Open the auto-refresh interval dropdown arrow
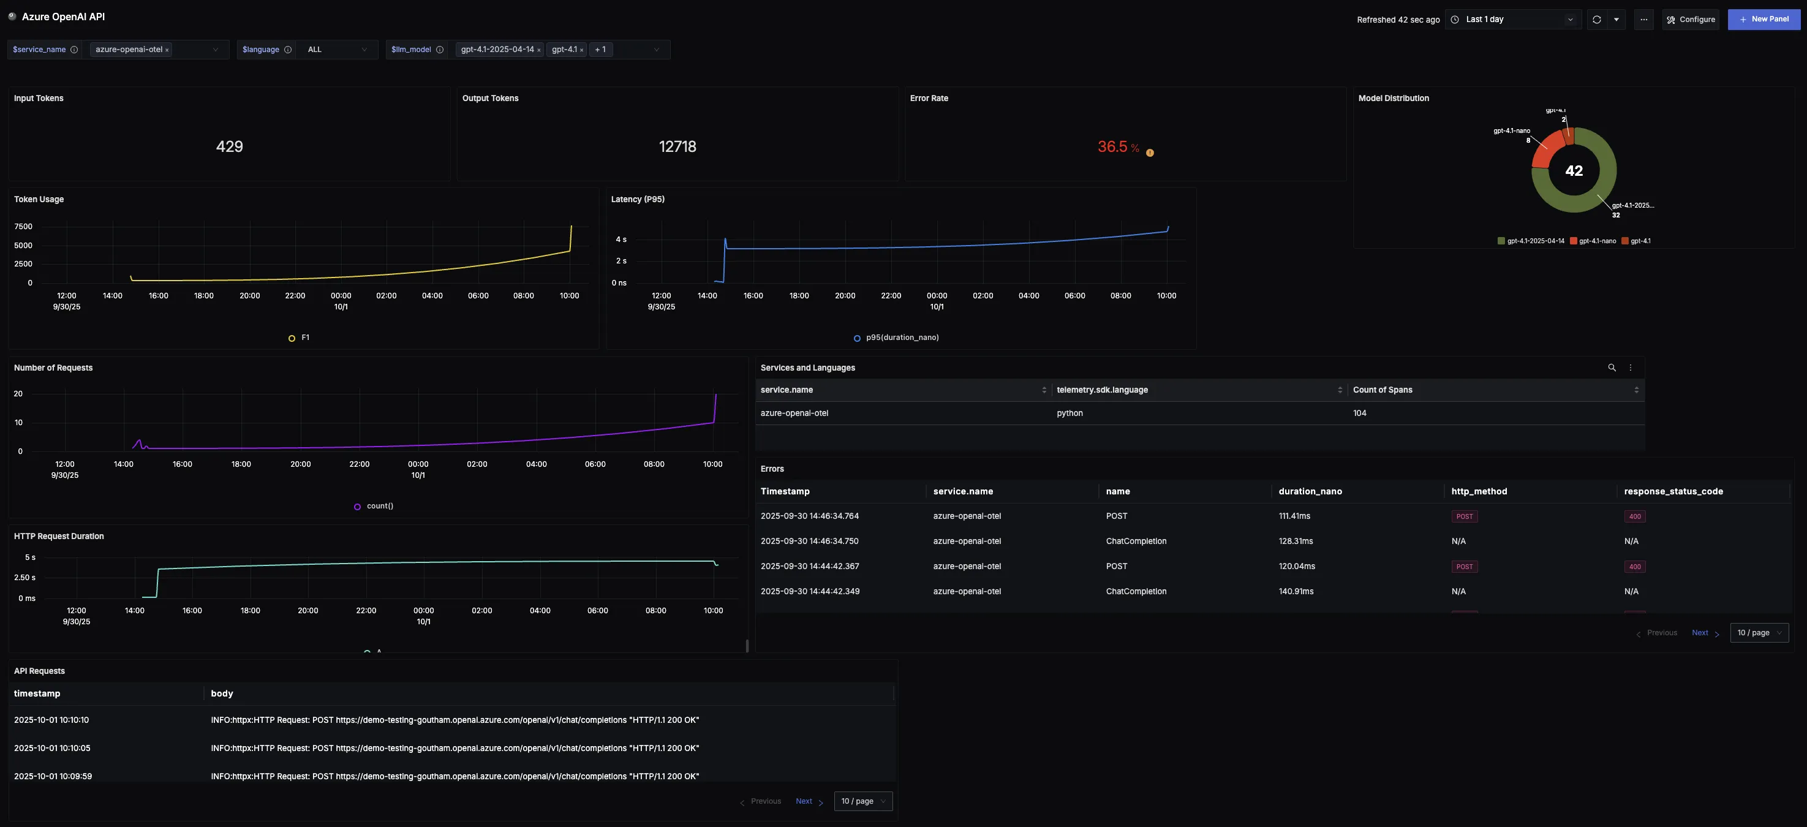This screenshot has width=1807, height=827. click(x=1616, y=20)
